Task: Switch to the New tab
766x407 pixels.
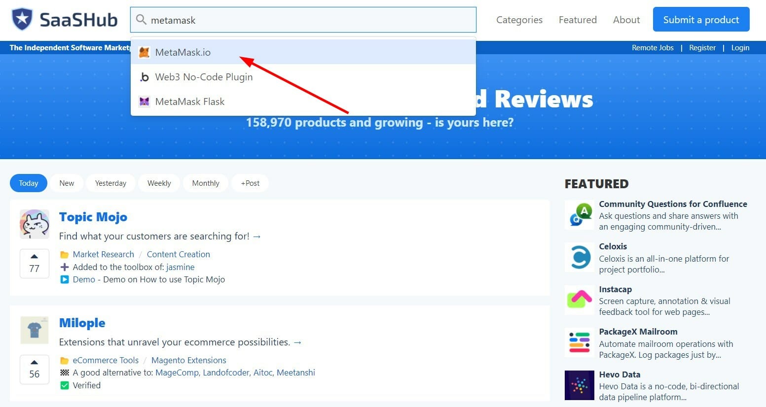Action: coord(67,183)
